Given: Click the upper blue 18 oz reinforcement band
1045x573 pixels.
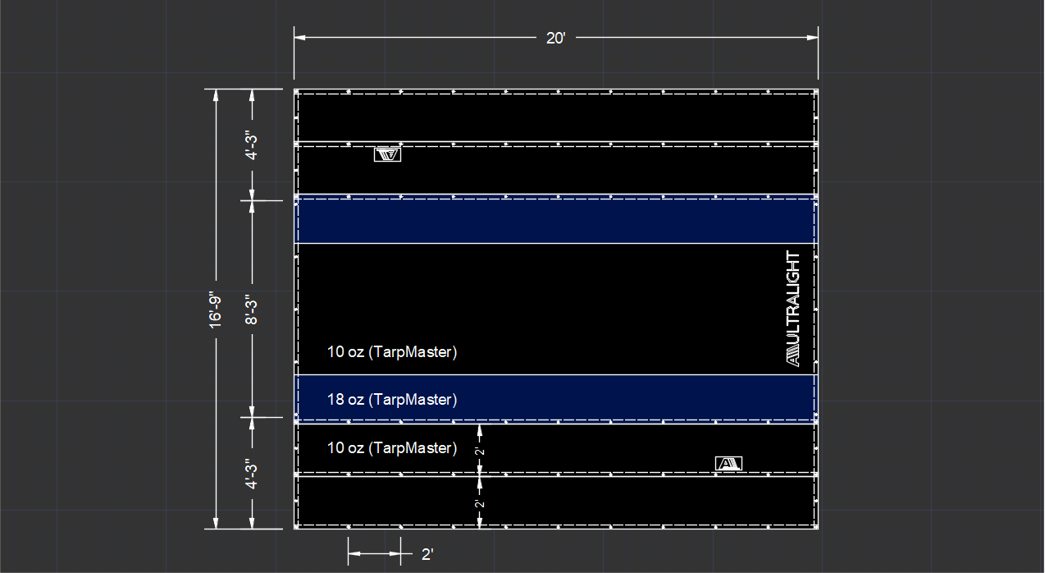Looking at the screenshot, I should point(556,221).
